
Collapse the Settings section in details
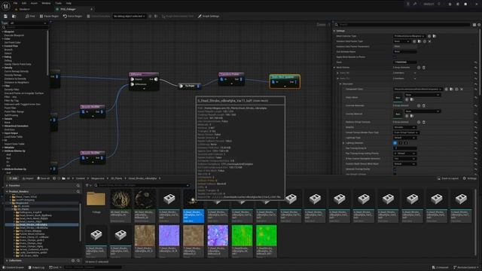[x=334, y=31]
